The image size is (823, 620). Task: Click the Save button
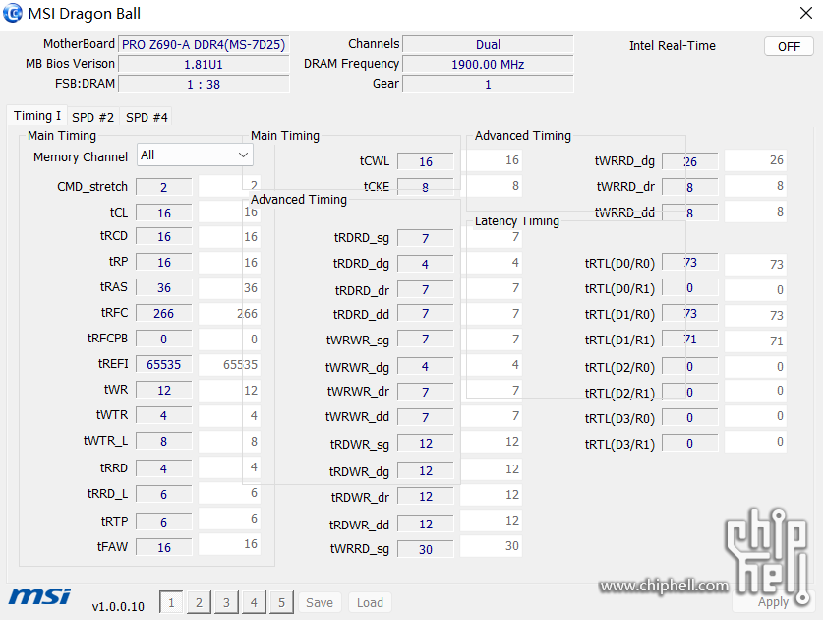(320, 602)
